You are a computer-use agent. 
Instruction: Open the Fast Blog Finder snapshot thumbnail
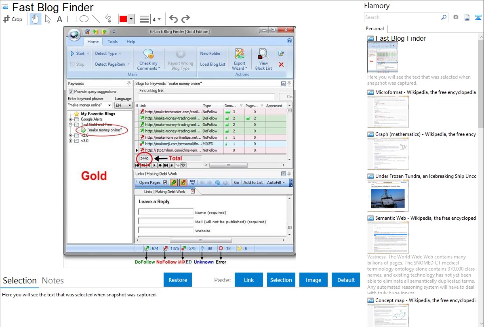coord(383,57)
